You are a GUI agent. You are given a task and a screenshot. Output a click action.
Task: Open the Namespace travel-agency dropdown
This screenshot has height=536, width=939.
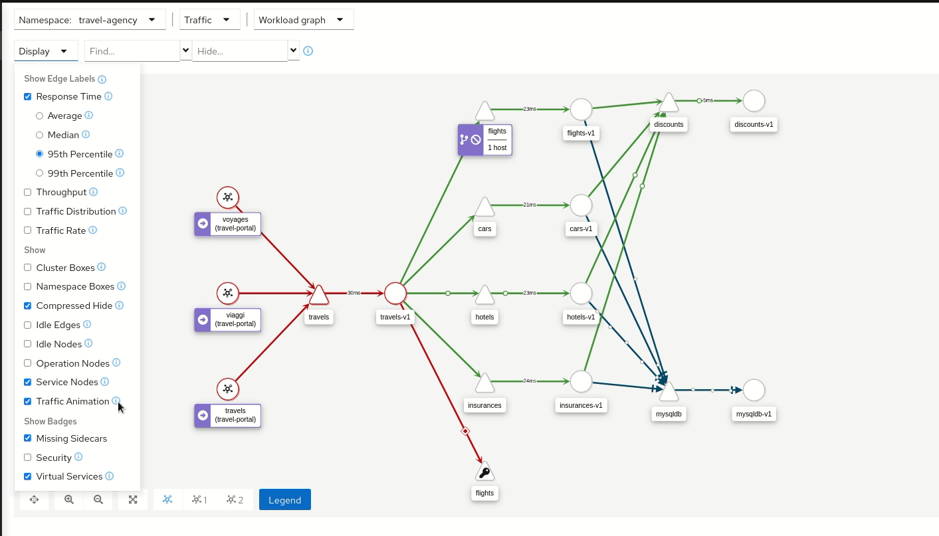pos(90,20)
